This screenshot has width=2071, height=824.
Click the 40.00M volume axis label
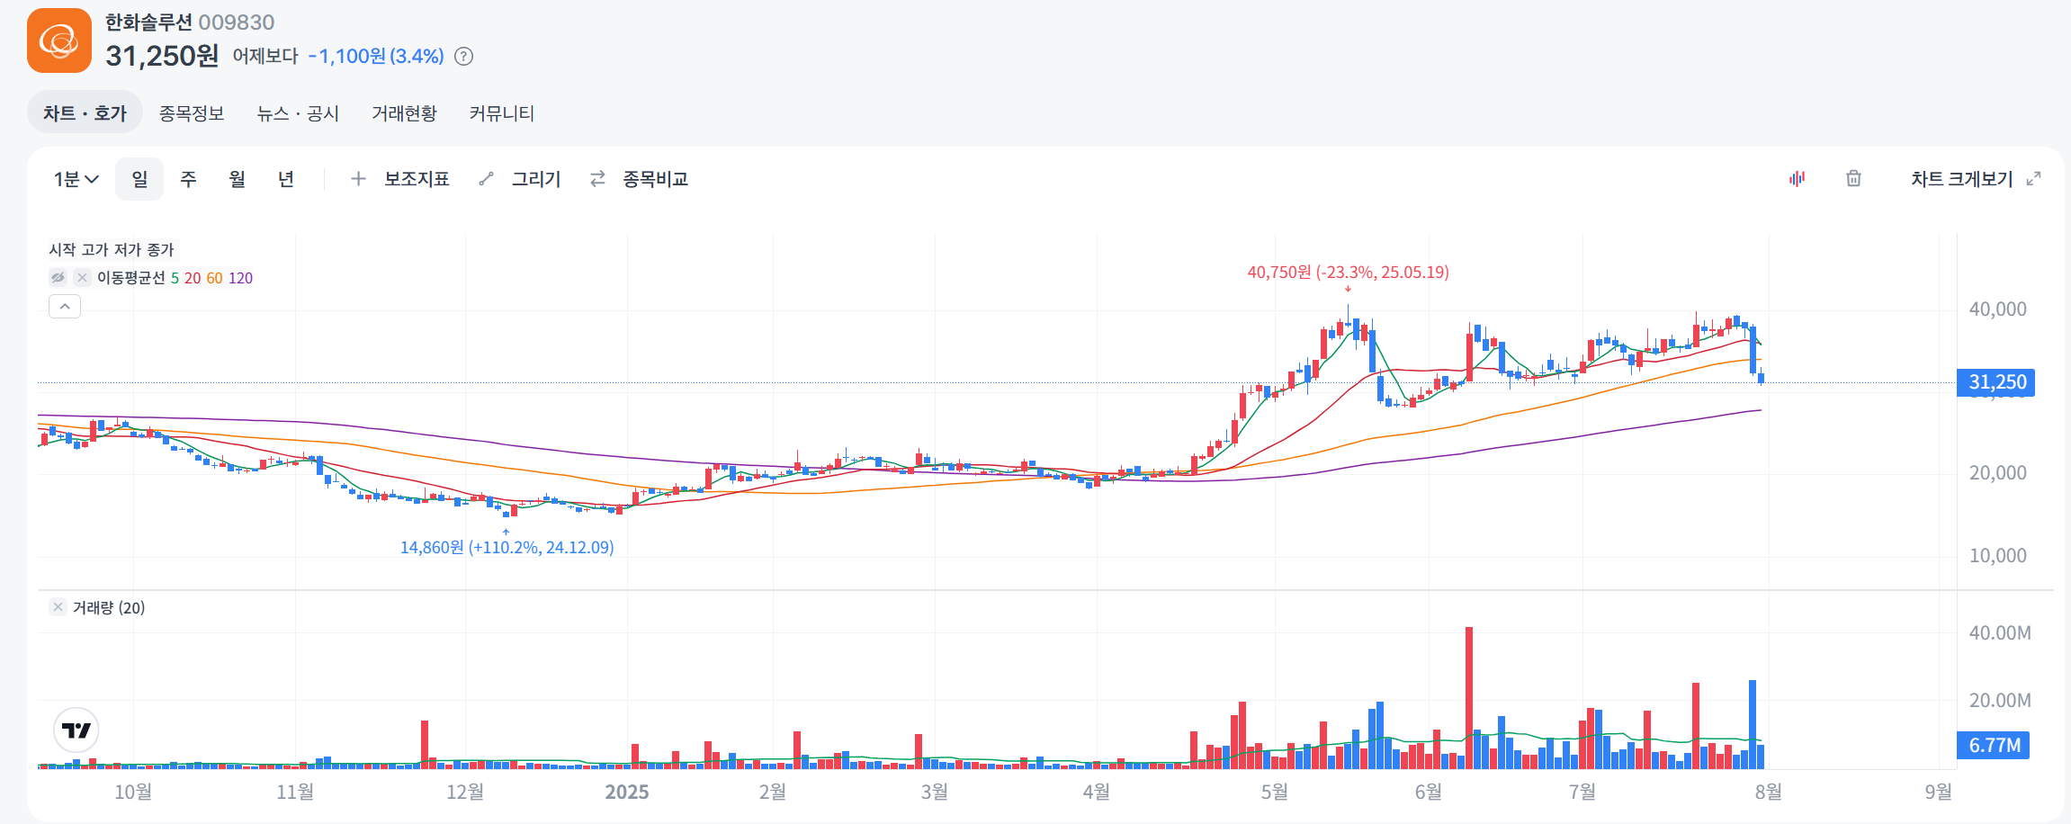point(1999,633)
